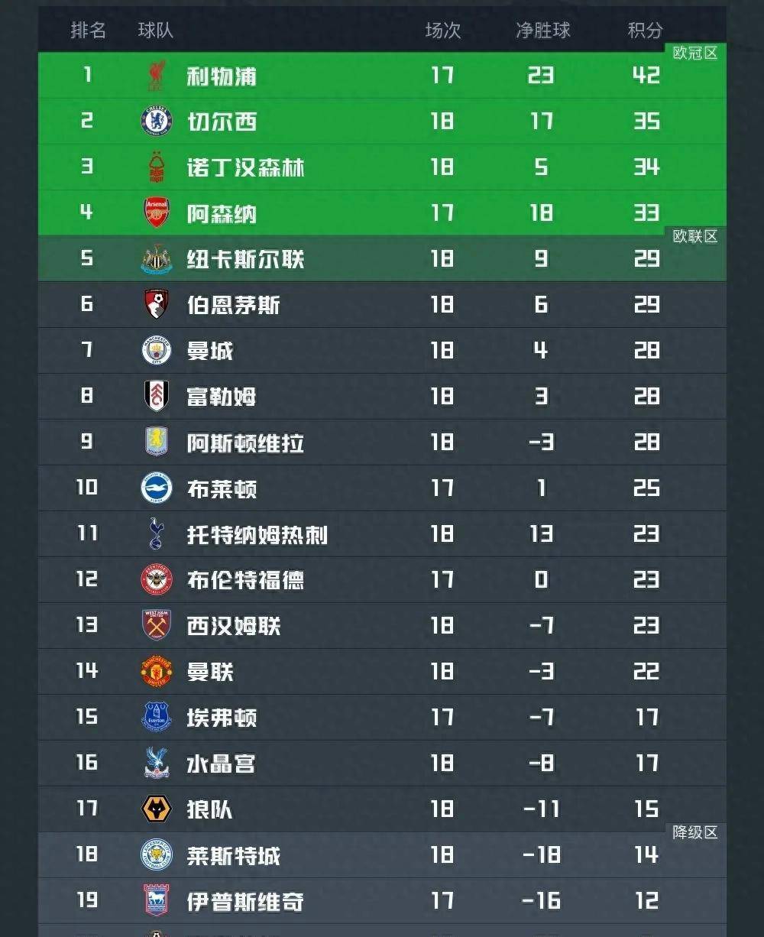Click the 净胜球 column header
Screen dimensions: 764x937
coord(544,29)
